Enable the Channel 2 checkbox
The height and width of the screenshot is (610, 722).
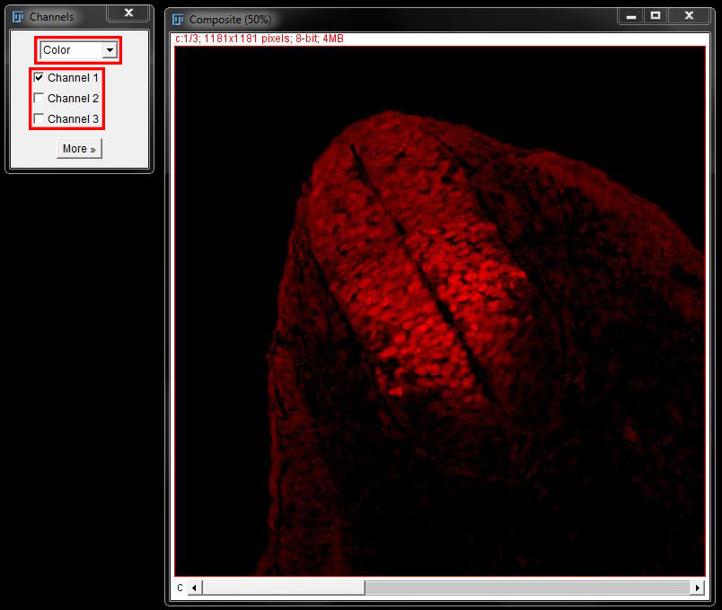click(39, 99)
